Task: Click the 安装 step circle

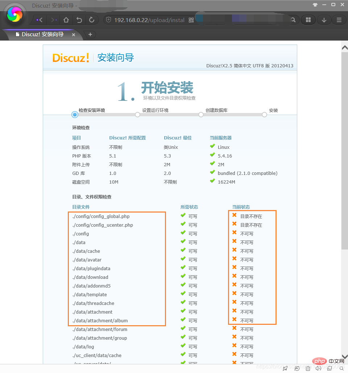Action: click(x=264, y=115)
